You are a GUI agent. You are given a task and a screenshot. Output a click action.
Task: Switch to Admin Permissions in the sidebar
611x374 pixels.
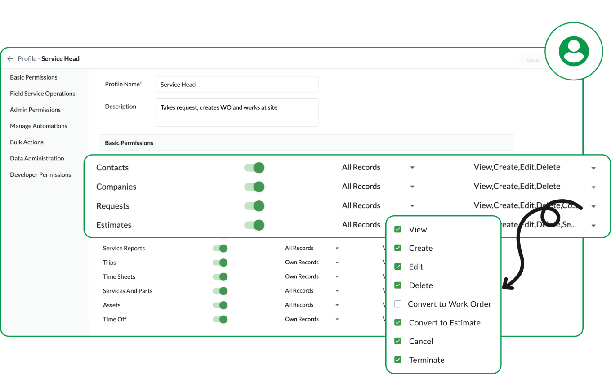tap(35, 110)
